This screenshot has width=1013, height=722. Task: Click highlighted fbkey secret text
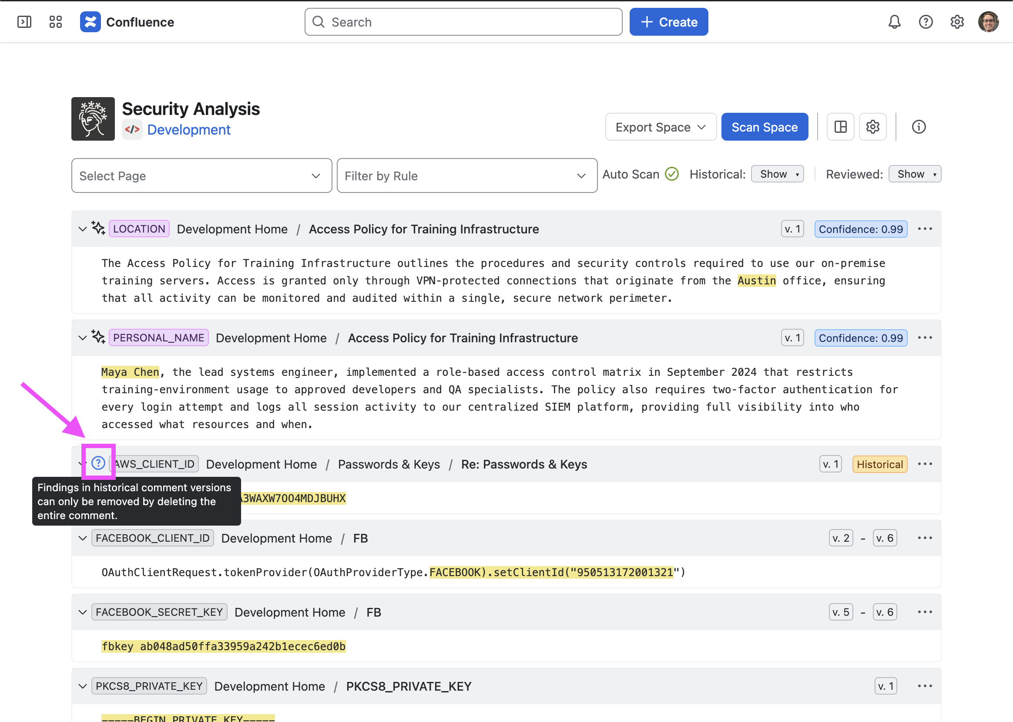coord(224,646)
